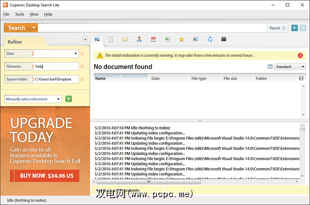
Task: Click the log pane scroll right arrow
Action: click(296, 182)
